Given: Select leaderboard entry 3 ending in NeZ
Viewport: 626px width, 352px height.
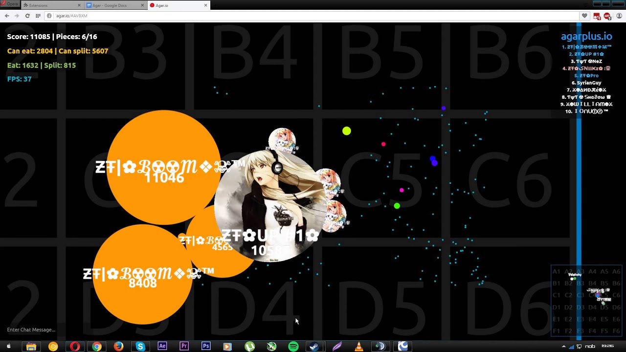Looking at the screenshot, I should tap(586, 61).
